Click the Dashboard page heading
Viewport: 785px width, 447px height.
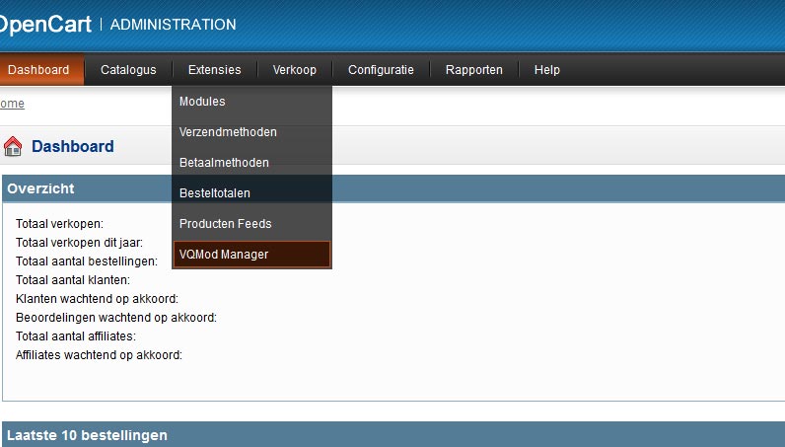73,146
